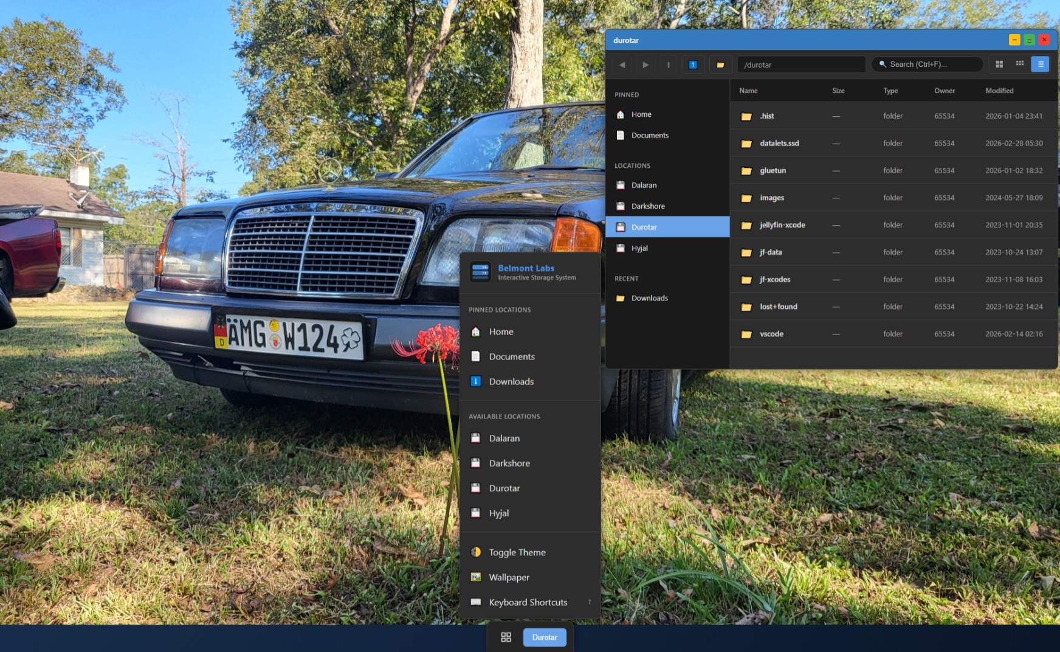
Task: Click the back navigation arrow
Action: 622,64
